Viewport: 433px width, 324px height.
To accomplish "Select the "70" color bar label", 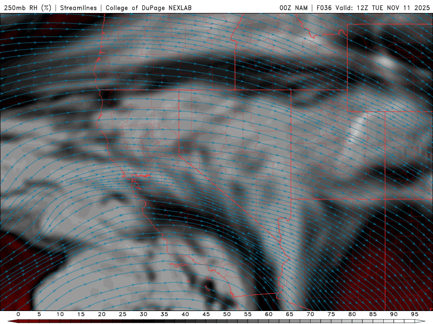I will pyautogui.click(x=310, y=314).
